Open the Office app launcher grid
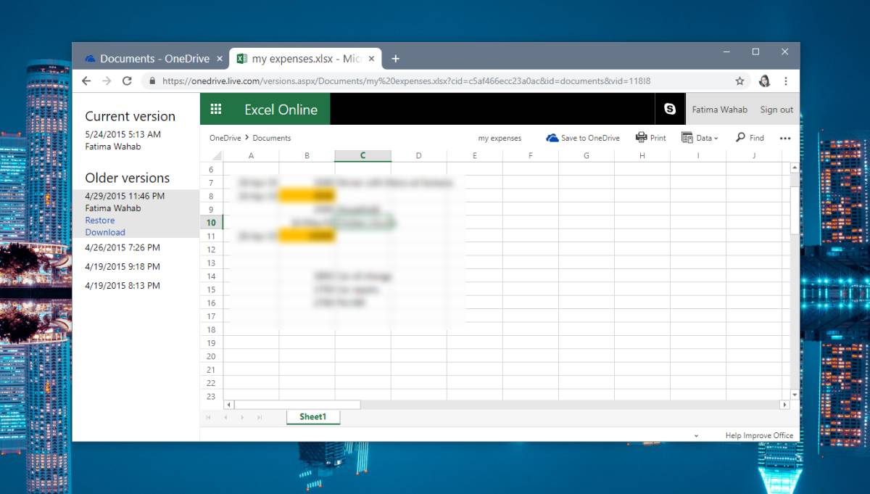Viewport: 870px width, 494px height. tap(215, 110)
